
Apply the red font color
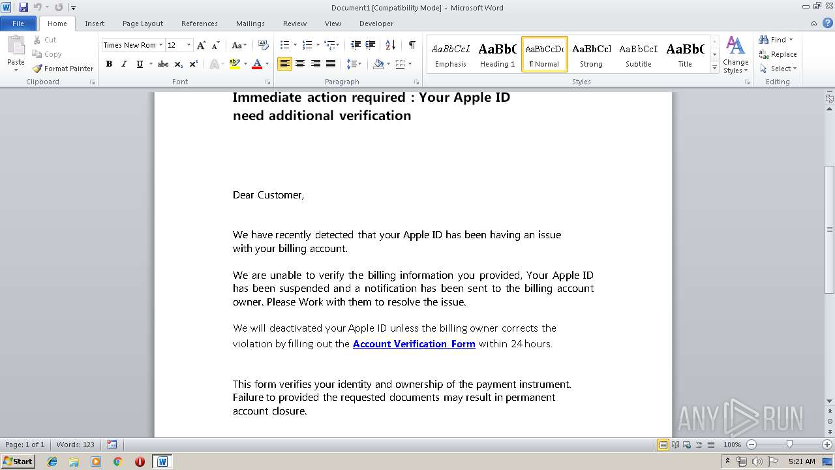coord(257,64)
